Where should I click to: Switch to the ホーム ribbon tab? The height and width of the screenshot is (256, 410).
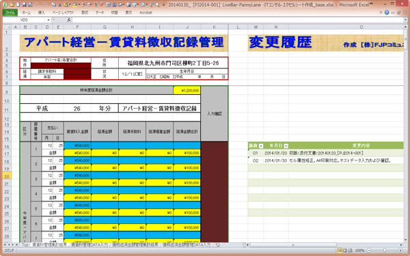[x=26, y=12]
